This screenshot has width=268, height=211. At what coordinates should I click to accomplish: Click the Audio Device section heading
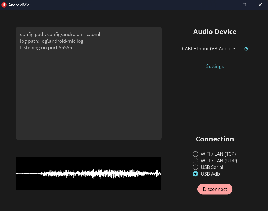(x=215, y=31)
